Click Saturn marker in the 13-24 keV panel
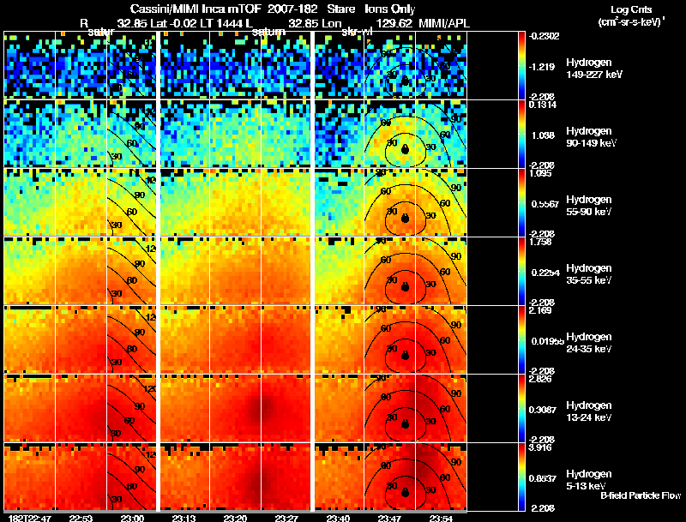Image resolution: width=686 pixels, height=522 pixels. 405,423
